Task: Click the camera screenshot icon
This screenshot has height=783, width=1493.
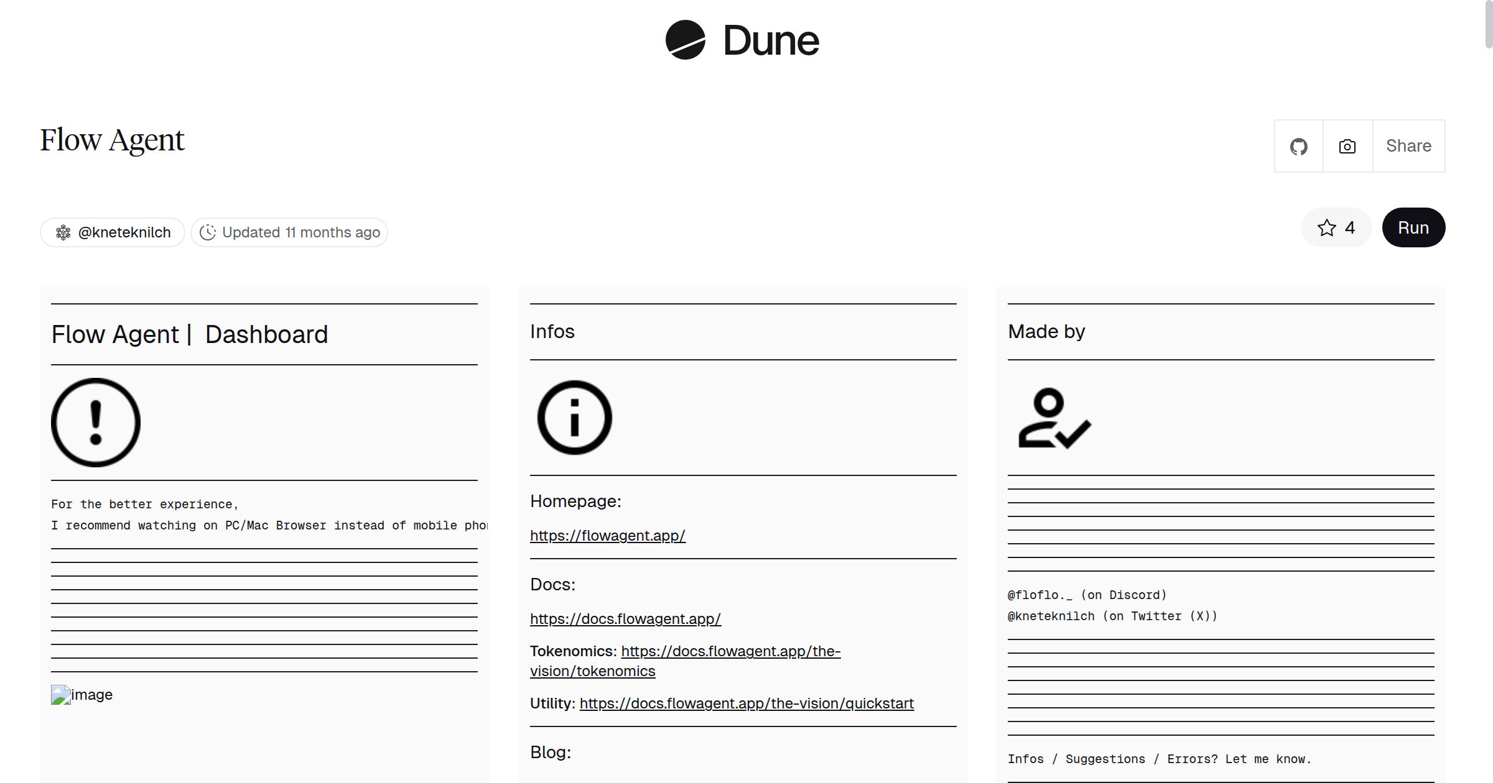Action: [1347, 147]
